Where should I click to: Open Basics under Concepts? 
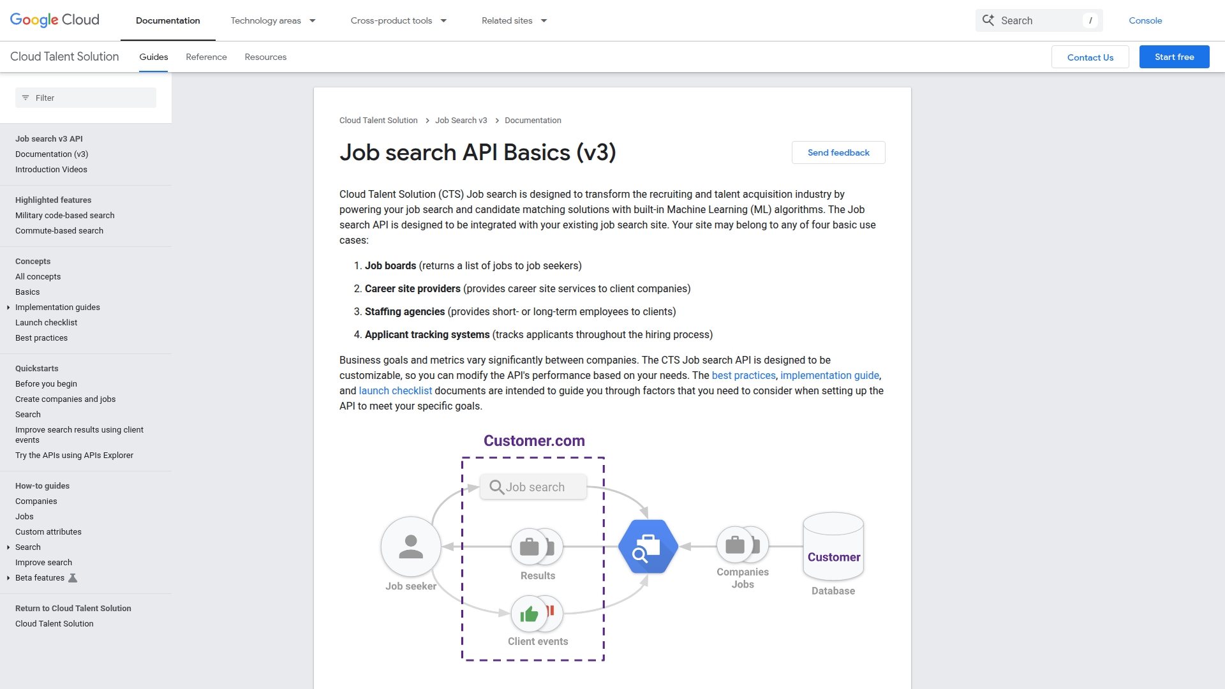coord(27,292)
